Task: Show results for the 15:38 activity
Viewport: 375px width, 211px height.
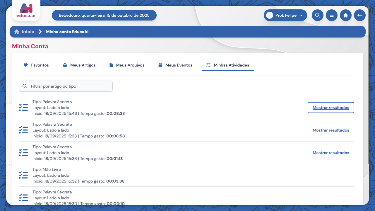Action: (x=331, y=130)
